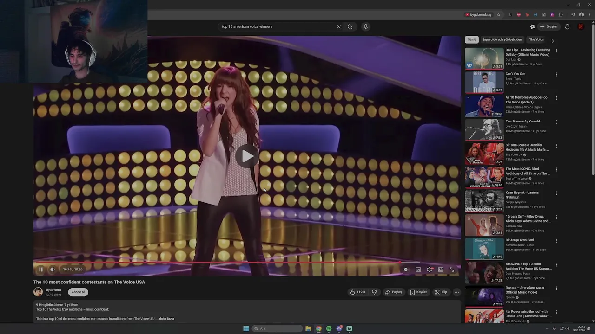Dislike the video with the thumbs-down icon

tap(374, 292)
